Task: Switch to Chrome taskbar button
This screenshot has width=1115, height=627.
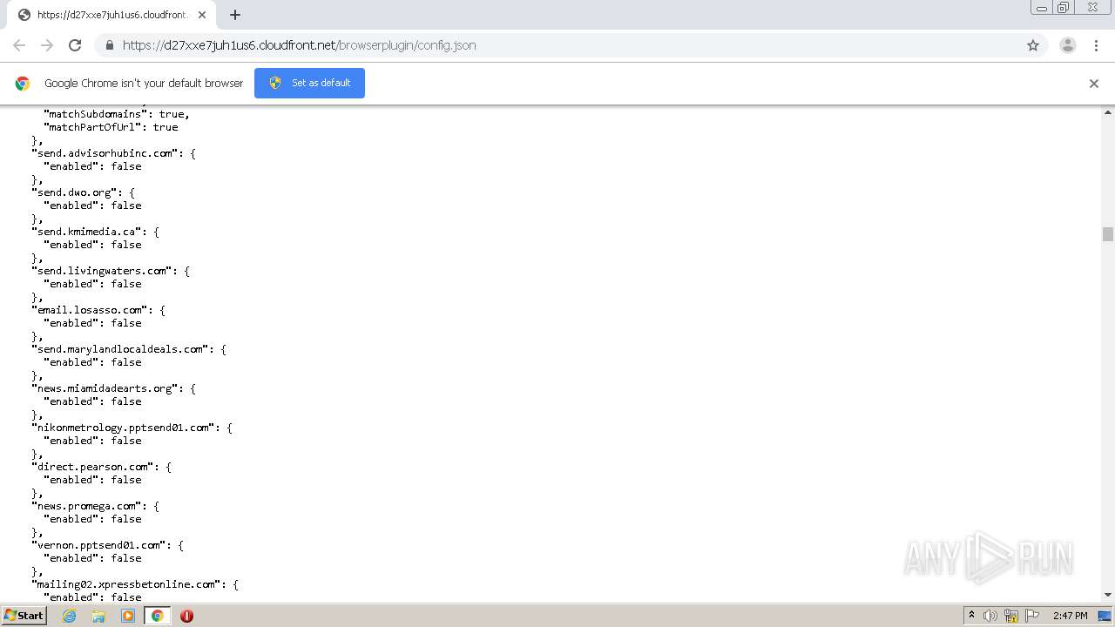Action: point(158,616)
